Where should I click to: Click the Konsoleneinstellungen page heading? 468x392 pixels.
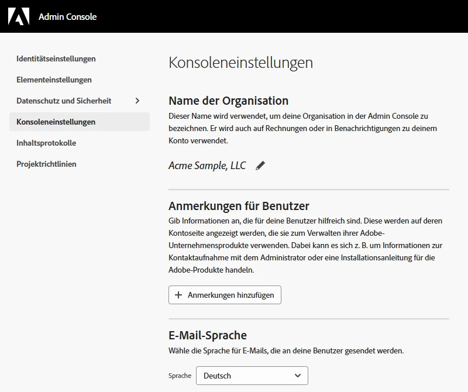coord(240,63)
